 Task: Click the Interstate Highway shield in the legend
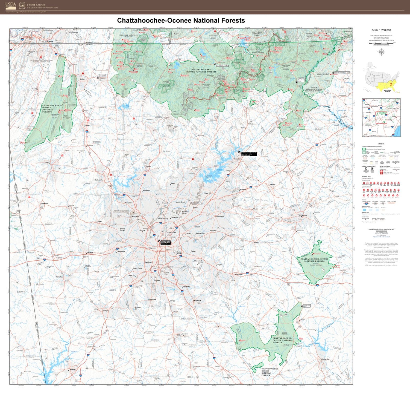coord(366,204)
